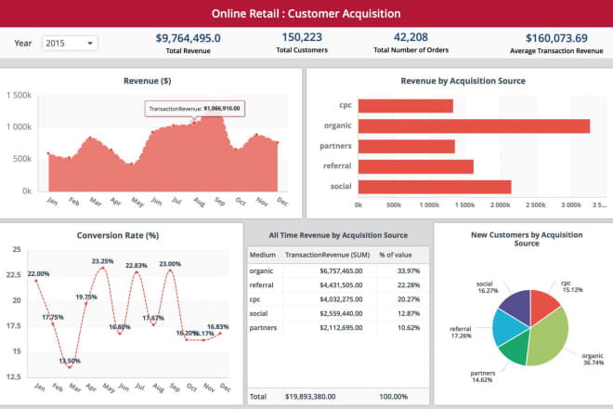The width and height of the screenshot is (613, 409).
Task: Select the partners row in revenue table
Action: 339,327
